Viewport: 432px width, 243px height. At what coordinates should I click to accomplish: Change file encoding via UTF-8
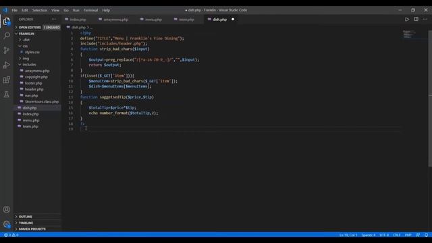pyautogui.click(x=384, y=235)
